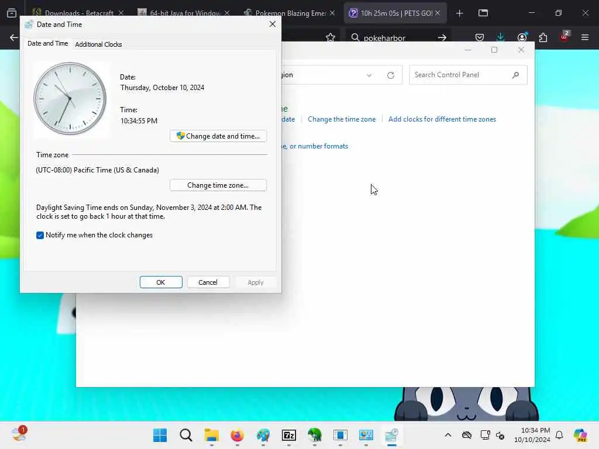Open the browser extensions puzzle icon
Image resolution: width=599 pixels, height=449 pixels.
pos(543,37)
